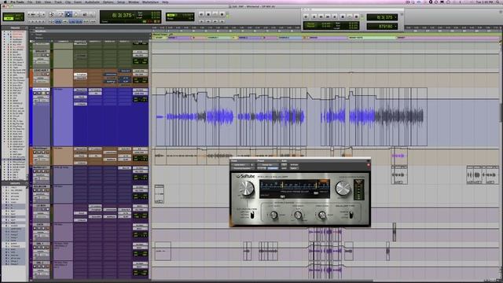Click Fast Forward in floating Transport window
Viewport: 503px width, 283px height.
tap(328, 17)
